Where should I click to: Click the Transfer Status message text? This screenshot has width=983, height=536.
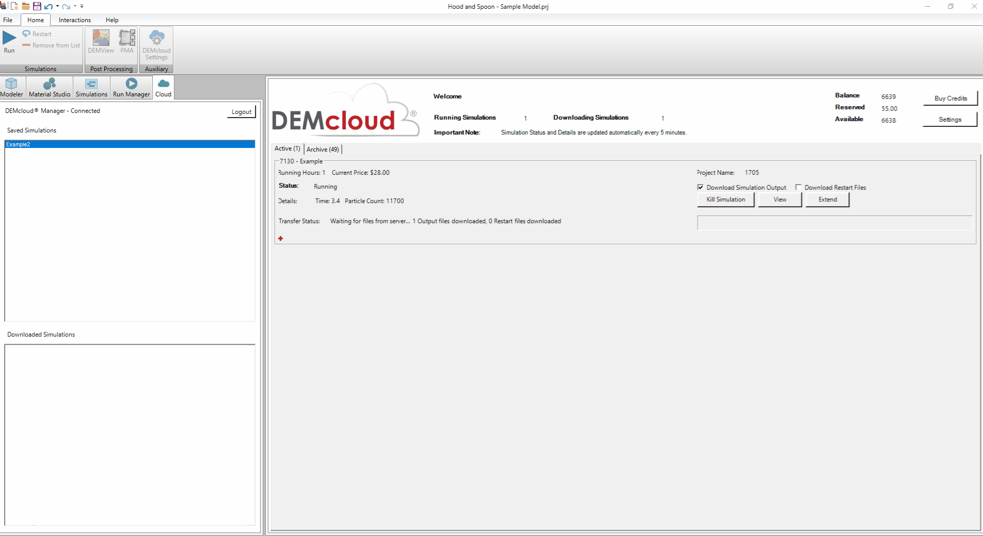(445, 221)
